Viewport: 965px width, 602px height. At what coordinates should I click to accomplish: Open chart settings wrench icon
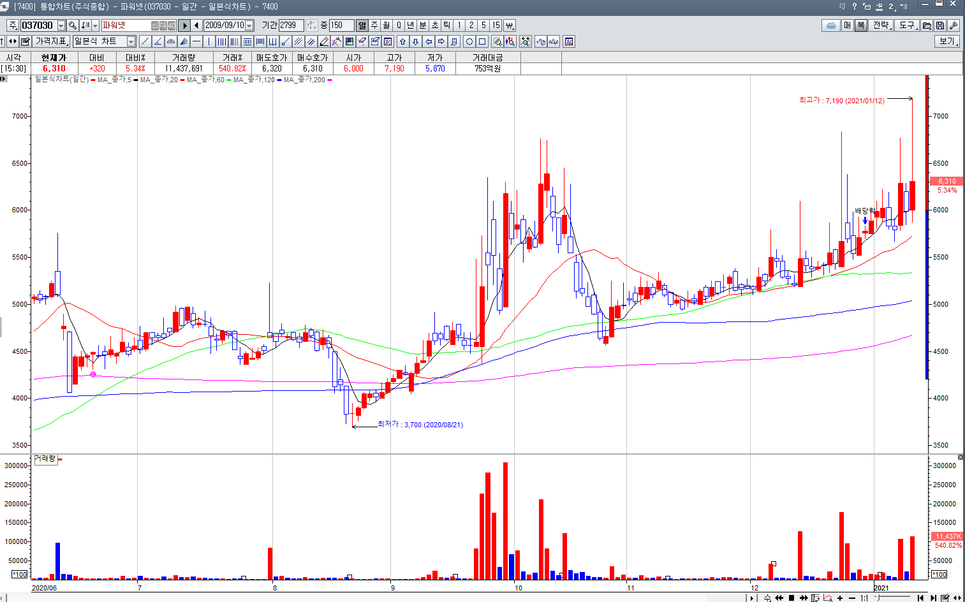pos(953,26)
